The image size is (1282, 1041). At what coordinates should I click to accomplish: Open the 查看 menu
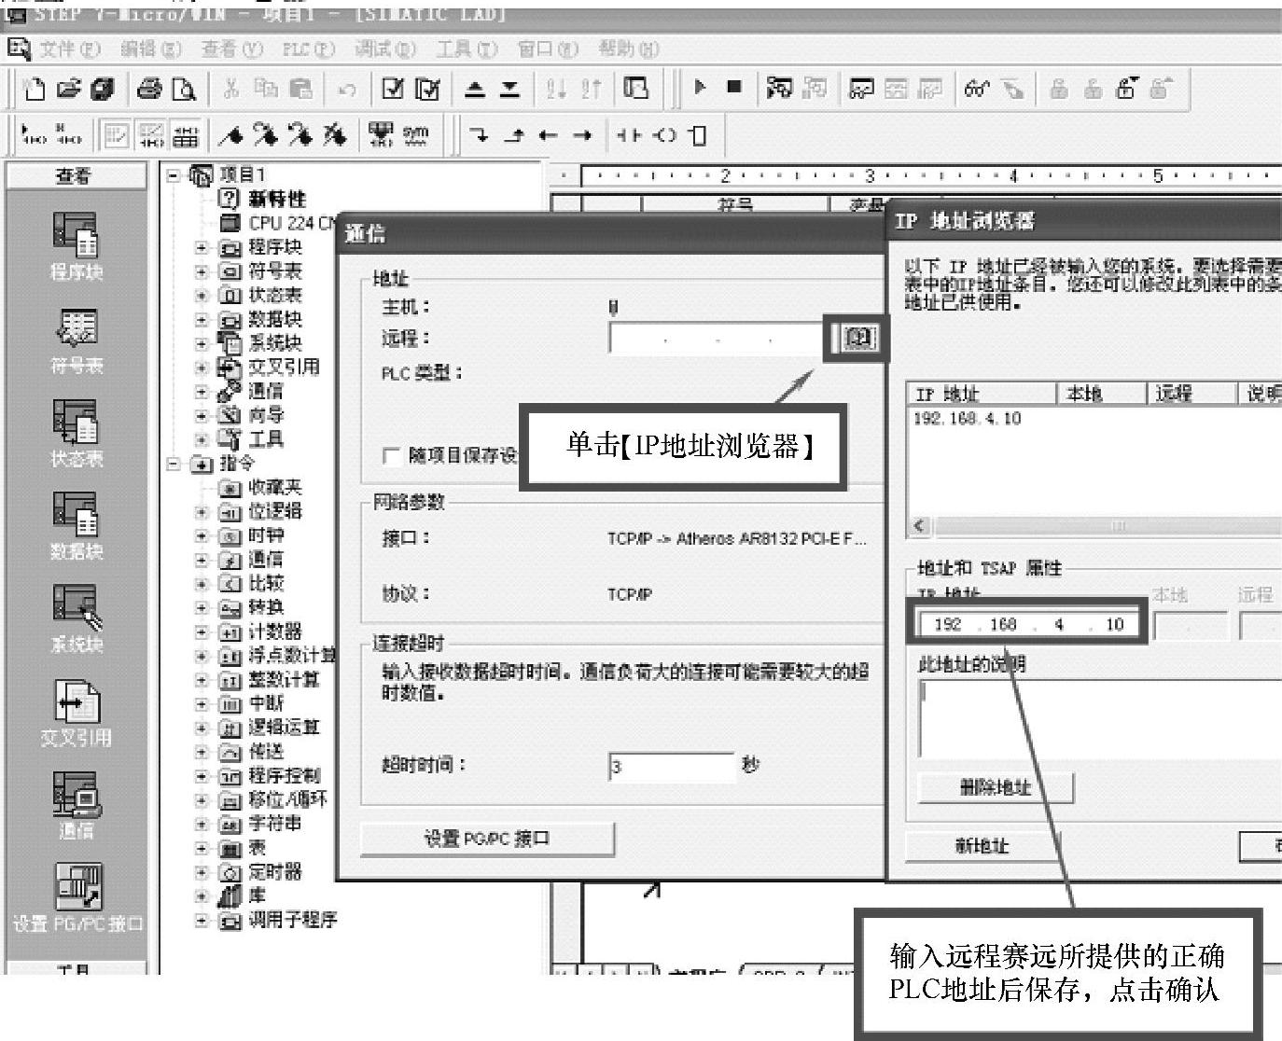(x=232, y=49)
